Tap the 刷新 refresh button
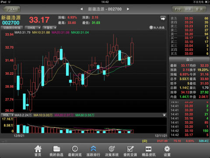This screenshot has width=210, height=158. pos(189,9)
